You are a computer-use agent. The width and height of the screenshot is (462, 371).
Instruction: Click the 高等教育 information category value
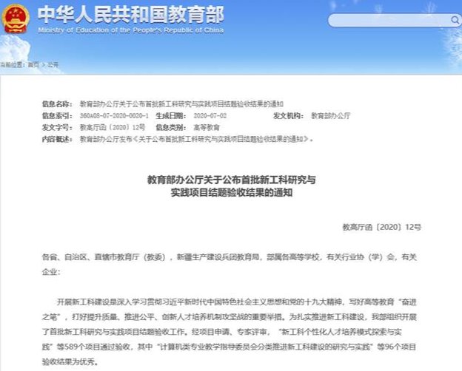(x=217, y=128)
